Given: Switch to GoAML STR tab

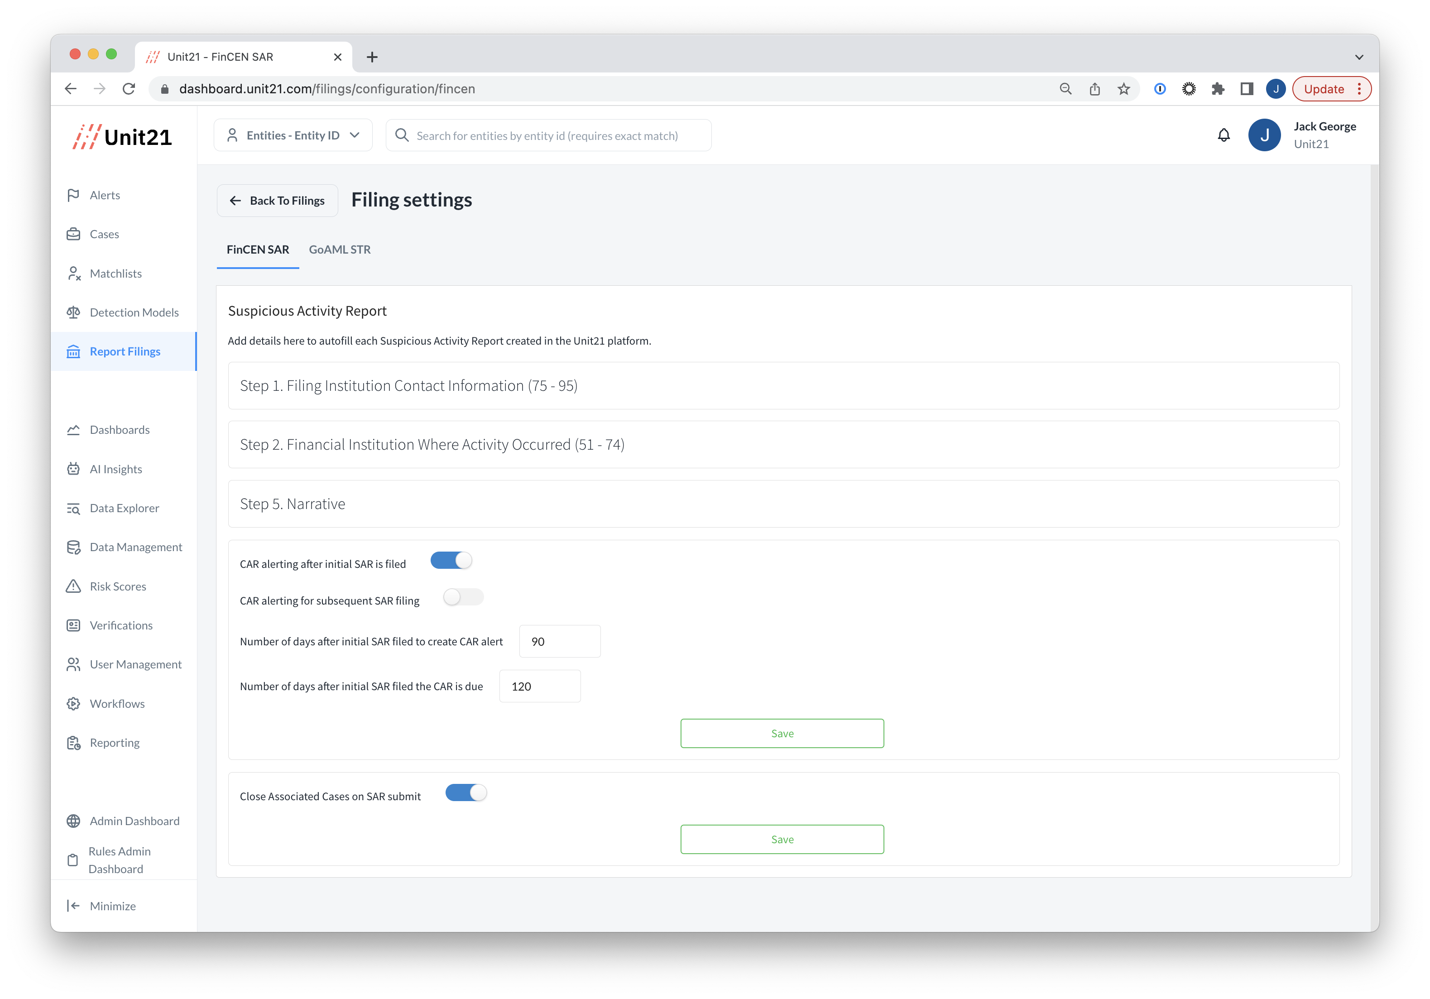Looking at the screenshot, I should pos(340,250).
